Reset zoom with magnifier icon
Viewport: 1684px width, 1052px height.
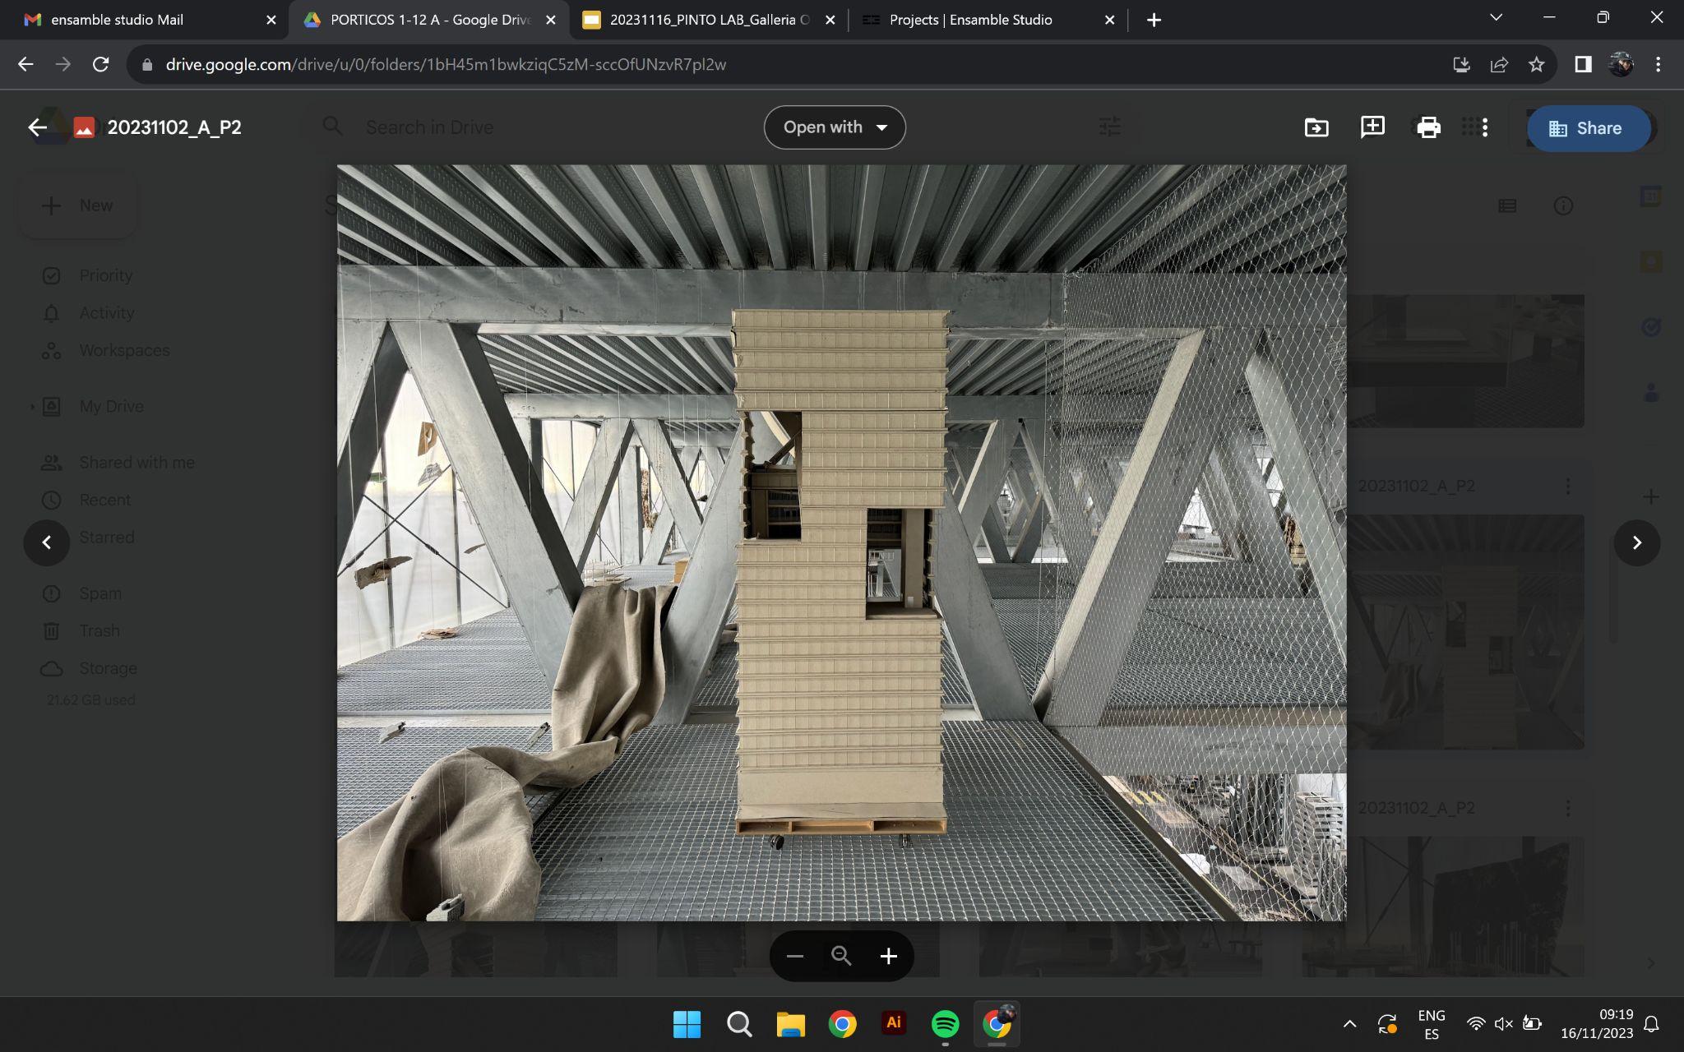pyautogui.click(x=841, y=956)
